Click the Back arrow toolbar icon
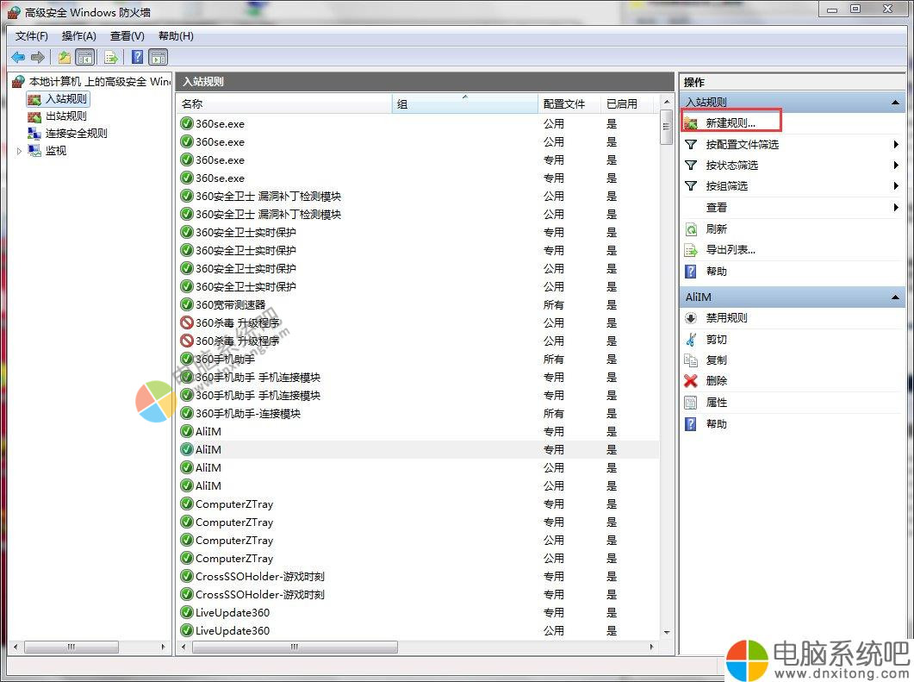The height and width of the screenshot is (682, 914). coord(18,57)
